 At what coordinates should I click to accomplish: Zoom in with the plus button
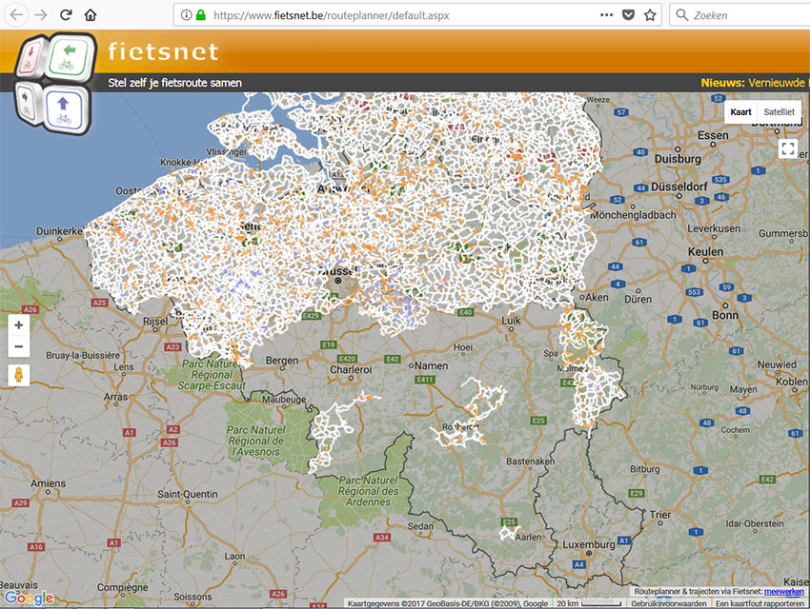tap(19, 325)
